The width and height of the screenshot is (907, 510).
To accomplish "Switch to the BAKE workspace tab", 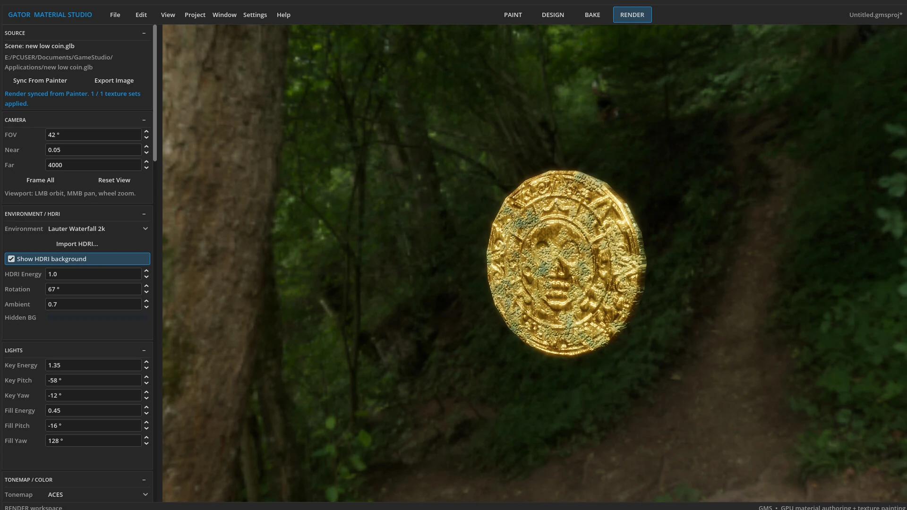I will pos(592,15).
